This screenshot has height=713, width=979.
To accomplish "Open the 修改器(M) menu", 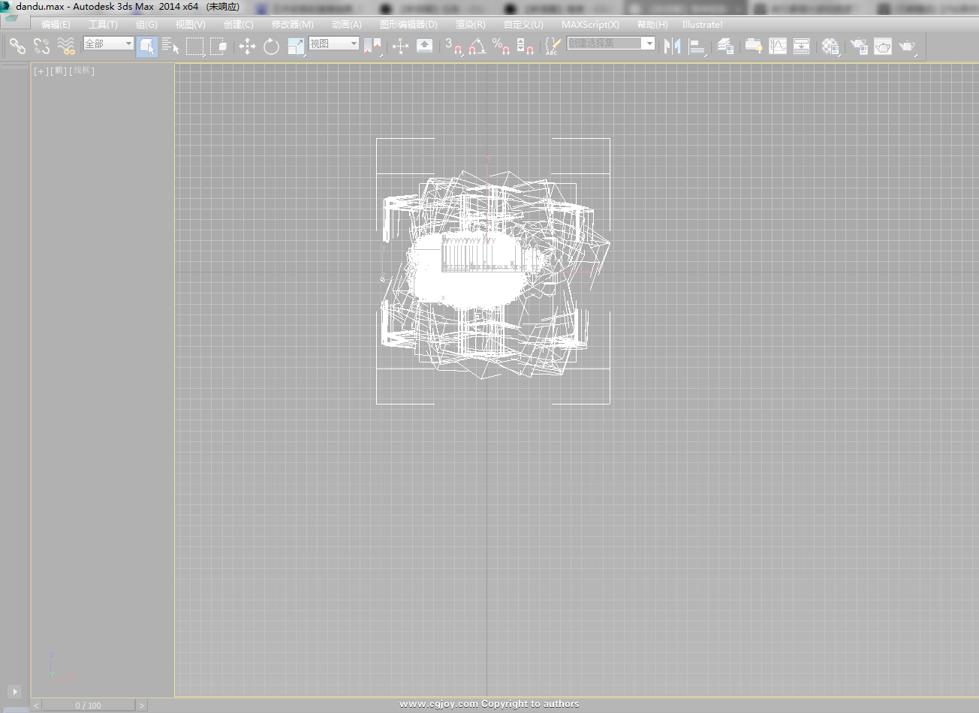I will coord(292,25).
